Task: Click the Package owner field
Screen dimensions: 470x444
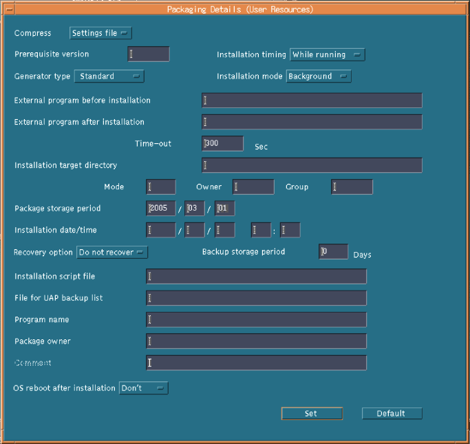Action: pos(256,341)
